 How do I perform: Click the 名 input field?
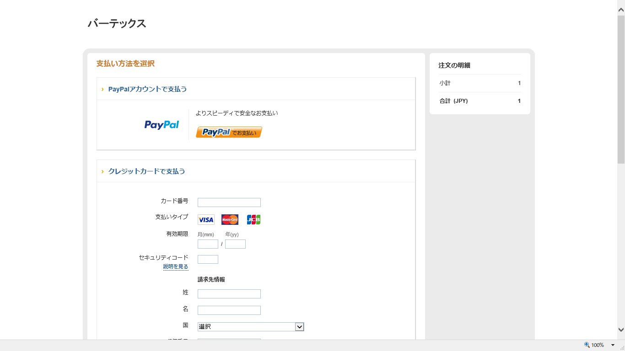(x=229, y=310)
